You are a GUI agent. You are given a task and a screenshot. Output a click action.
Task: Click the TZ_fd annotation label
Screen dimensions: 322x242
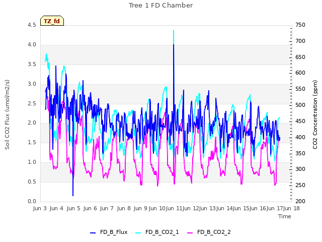52,21
